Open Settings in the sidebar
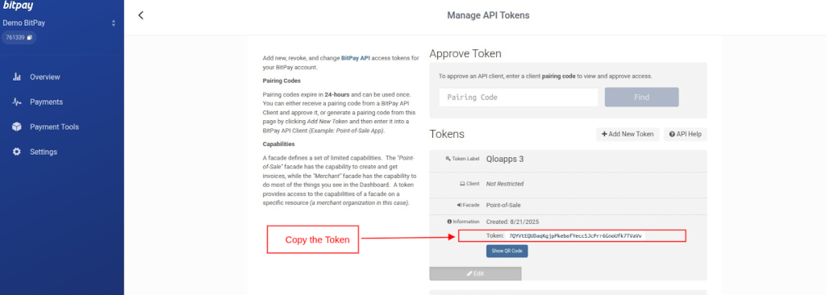 (x=44, y=152)
